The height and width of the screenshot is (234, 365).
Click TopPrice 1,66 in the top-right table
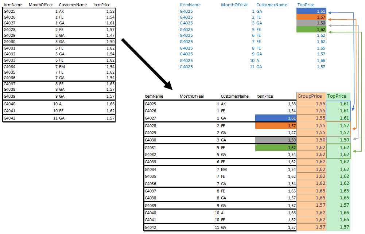point(321,61)
